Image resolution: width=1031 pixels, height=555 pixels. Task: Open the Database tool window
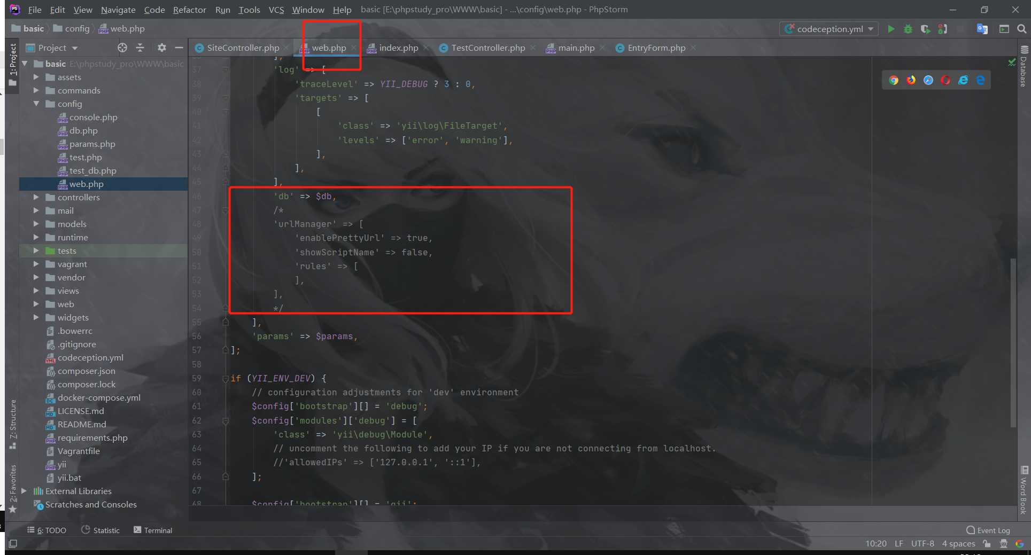pyautogui.click(x=1024, y=67)
